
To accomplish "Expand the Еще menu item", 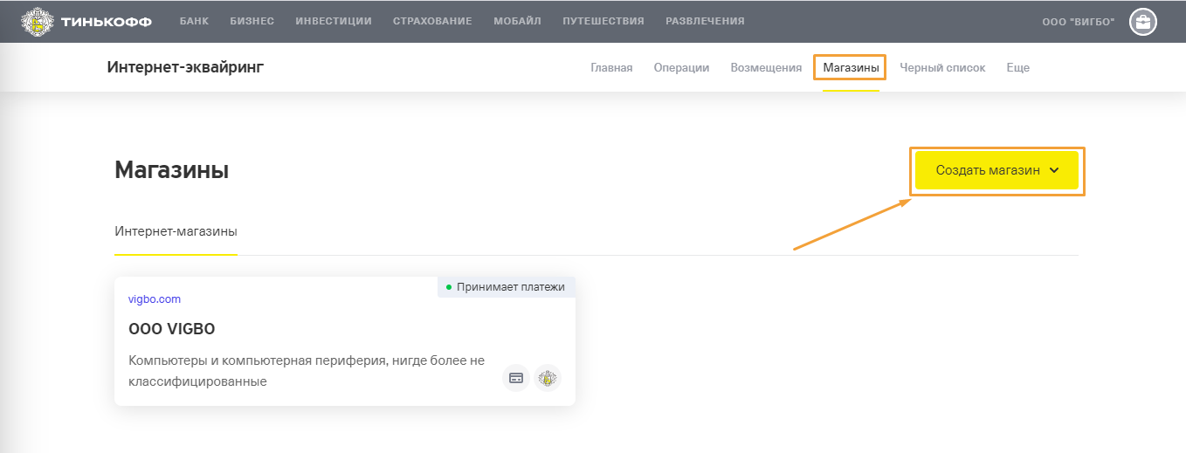I will [1017, 68].
